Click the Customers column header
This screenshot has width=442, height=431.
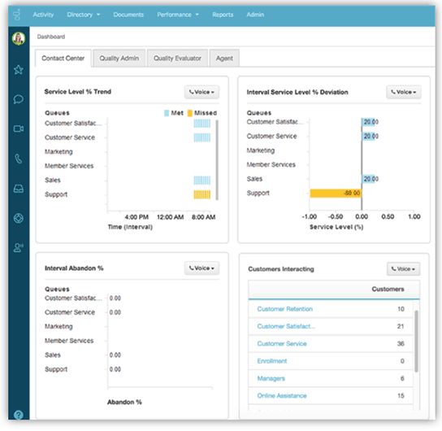point(388,290)
